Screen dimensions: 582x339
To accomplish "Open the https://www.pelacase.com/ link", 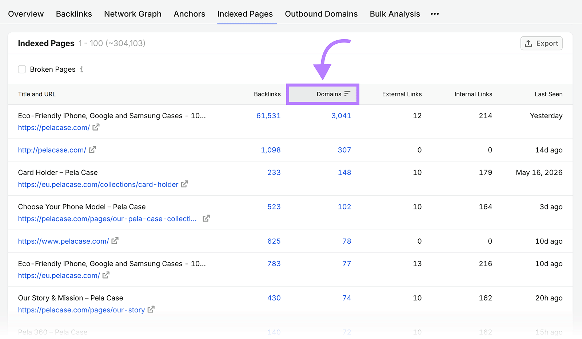I will 63,241.
